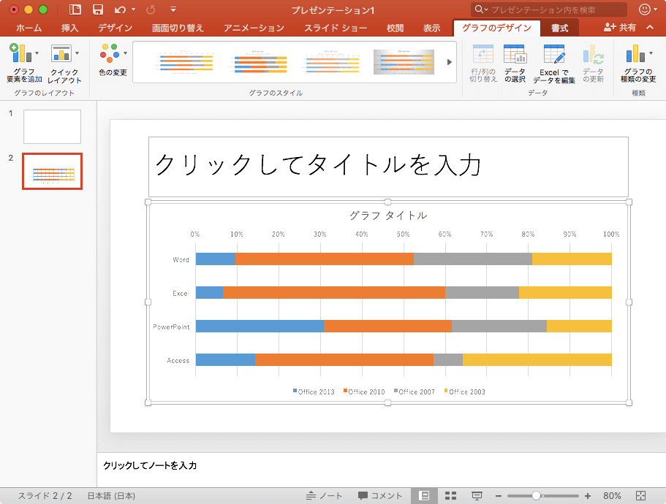Screen dimensions: 666x504
Task: Click the slide title placeholder
Action: 388,167
